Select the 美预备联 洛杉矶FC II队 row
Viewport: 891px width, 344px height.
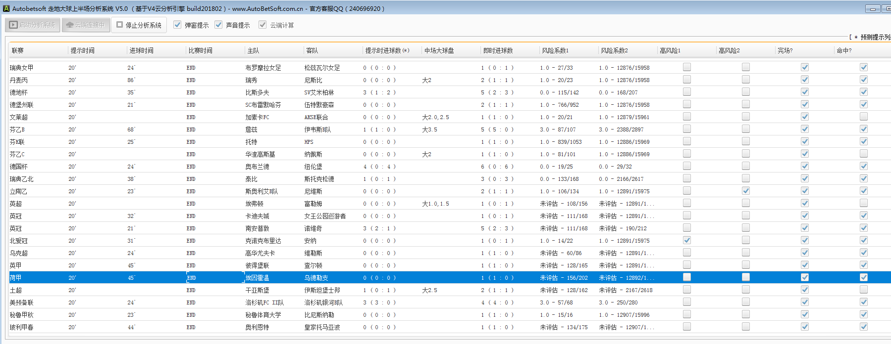point(264,302)
